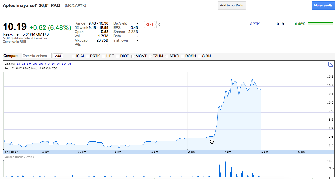Viewport: 336px width, 179px height.
Task: Toggle the TZUM compare checkbox
Action: point(150,56)
